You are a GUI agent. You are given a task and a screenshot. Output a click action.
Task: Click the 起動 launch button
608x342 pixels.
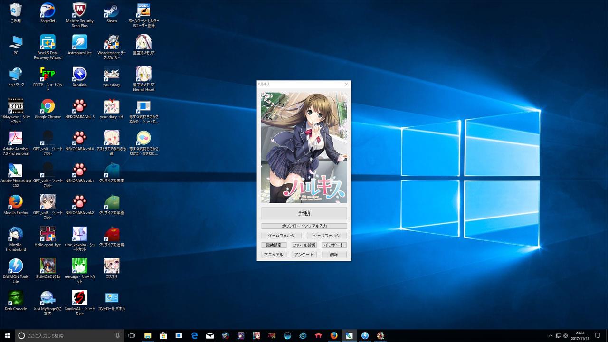click(x=304, y=213)
